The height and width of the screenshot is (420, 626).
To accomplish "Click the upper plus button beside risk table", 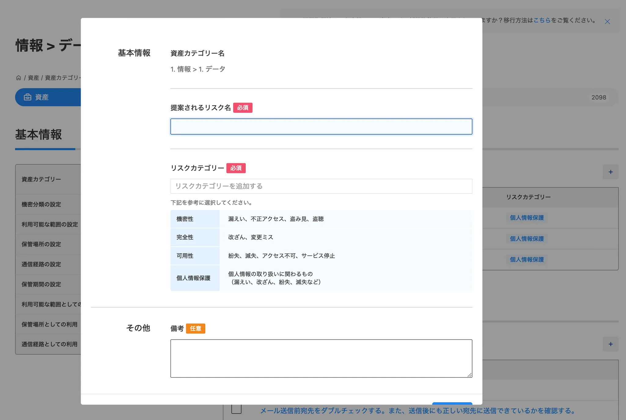I will tap(610, 172).
